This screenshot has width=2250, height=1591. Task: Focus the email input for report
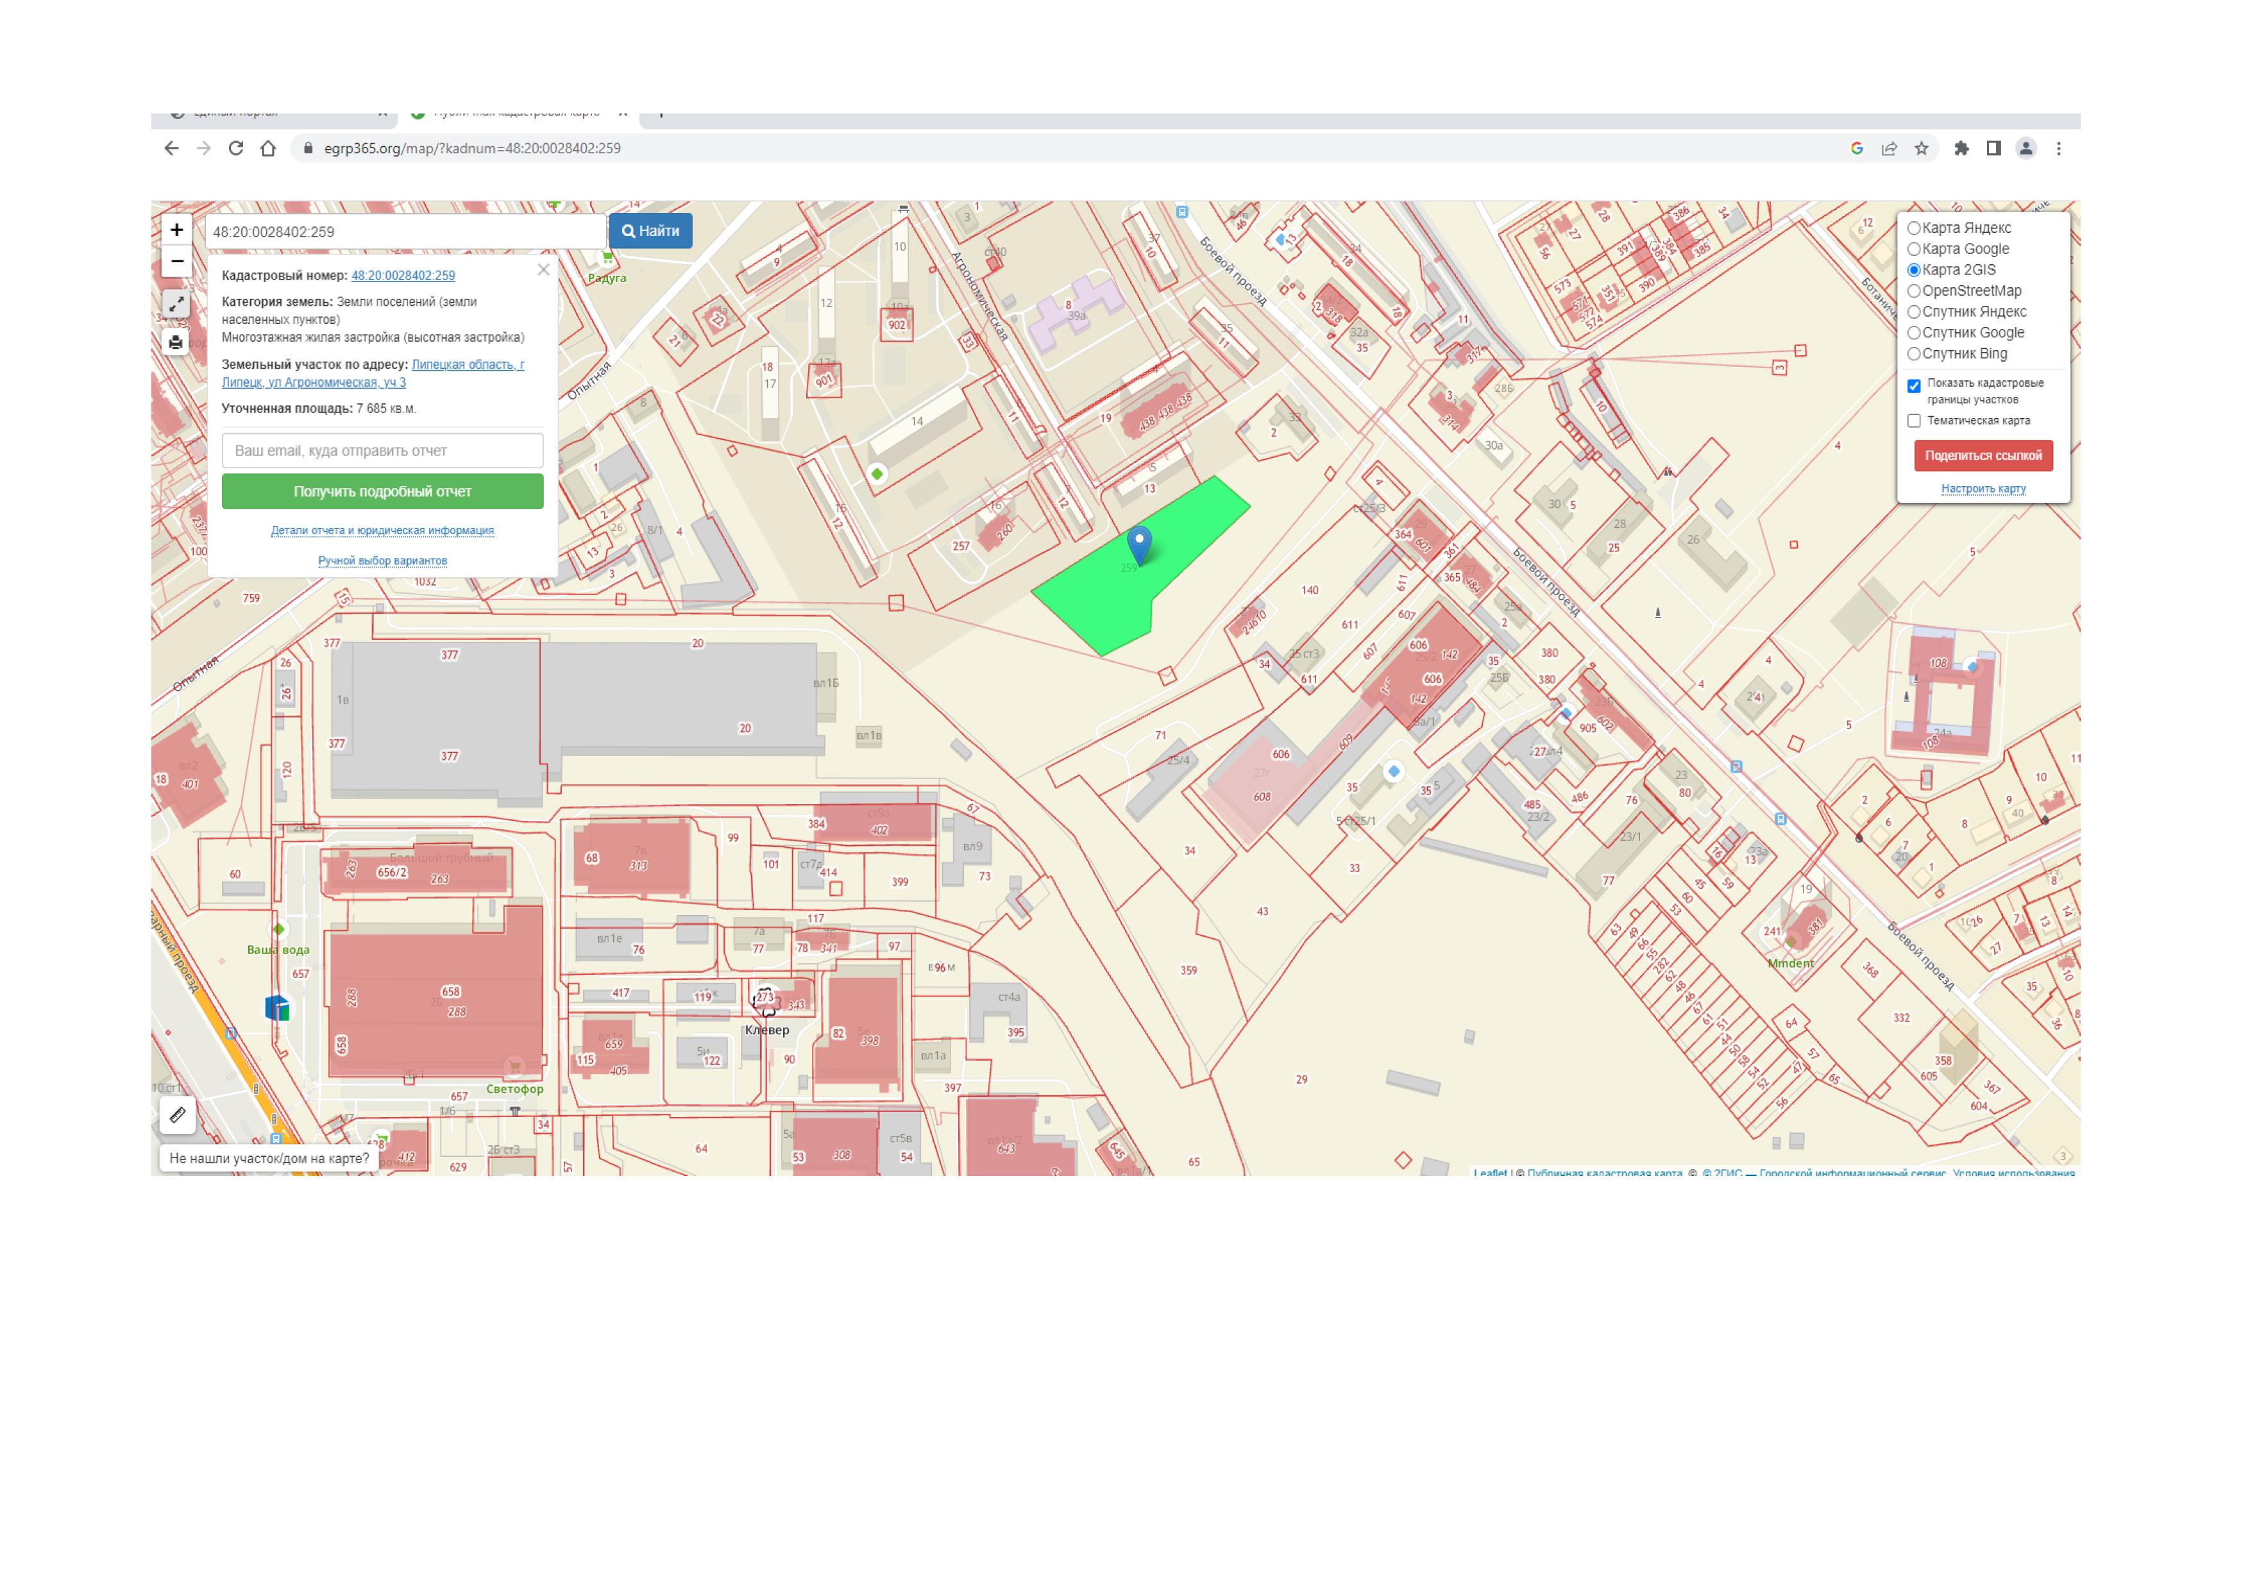[382, 451]
